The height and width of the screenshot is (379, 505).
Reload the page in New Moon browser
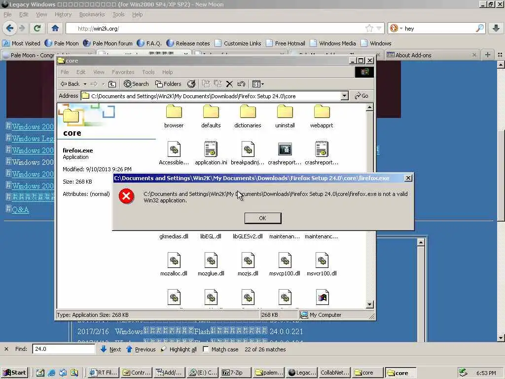(x=37, y=28)
